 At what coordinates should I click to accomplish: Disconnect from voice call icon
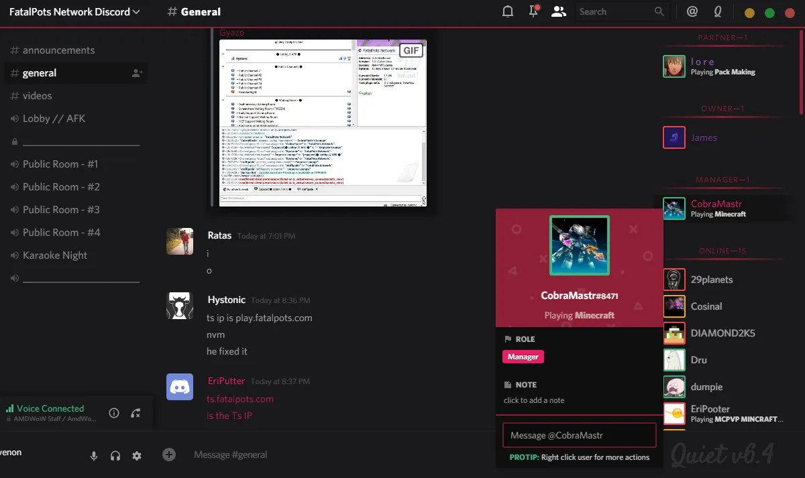pos(136,413)
